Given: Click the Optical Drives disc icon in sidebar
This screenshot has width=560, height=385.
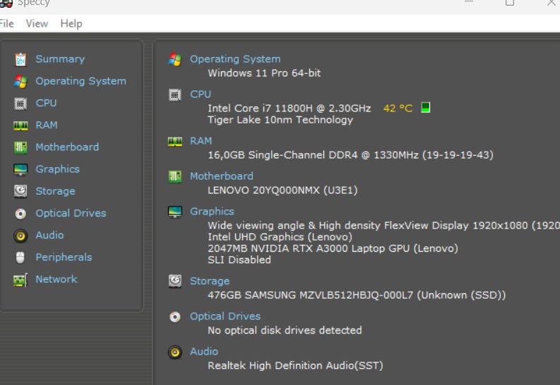Looking at the screenshot, I should (20, 214).
